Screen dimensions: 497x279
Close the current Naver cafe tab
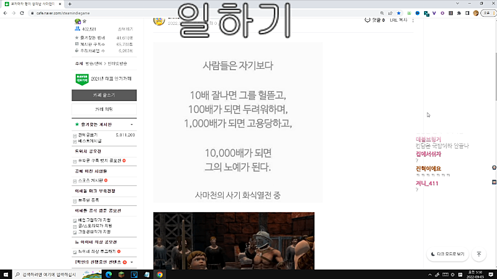click(60, 4)
